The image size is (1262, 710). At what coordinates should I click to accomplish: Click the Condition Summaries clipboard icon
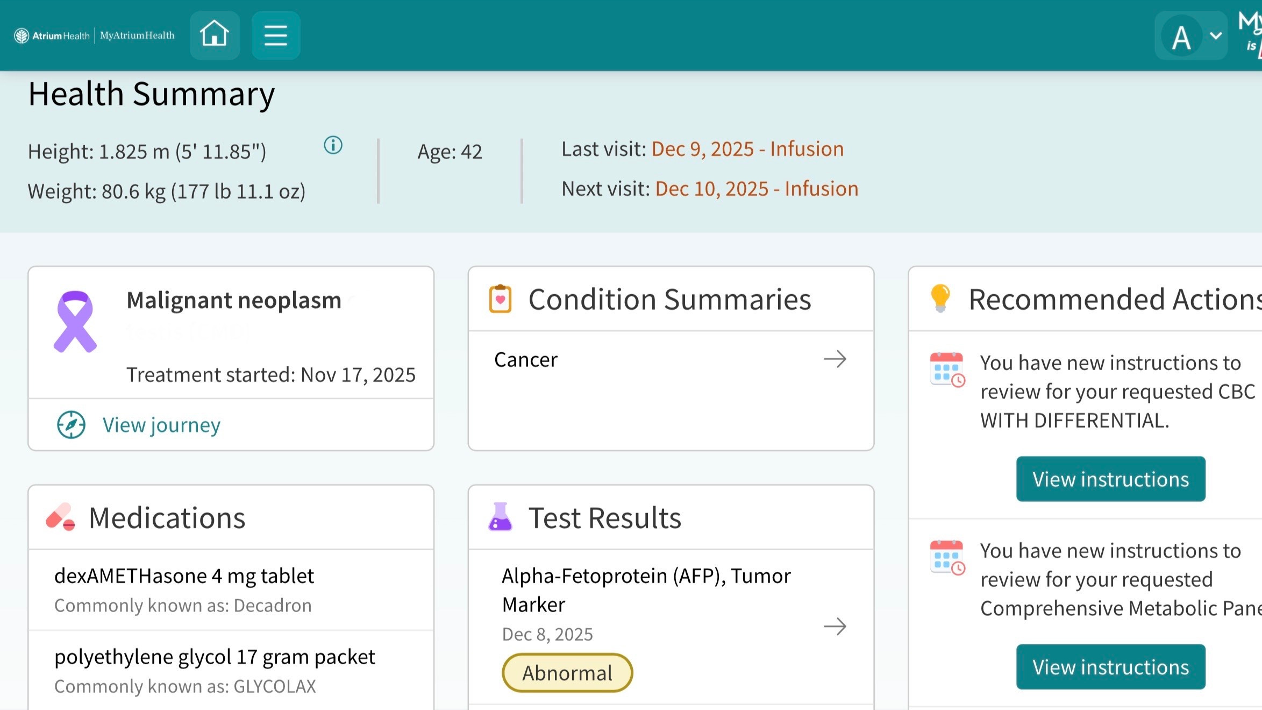(x=500, y=299)
